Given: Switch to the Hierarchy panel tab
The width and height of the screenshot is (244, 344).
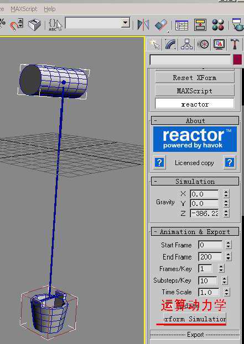Looking at the screenshot, I should click(x=186, y=44).
